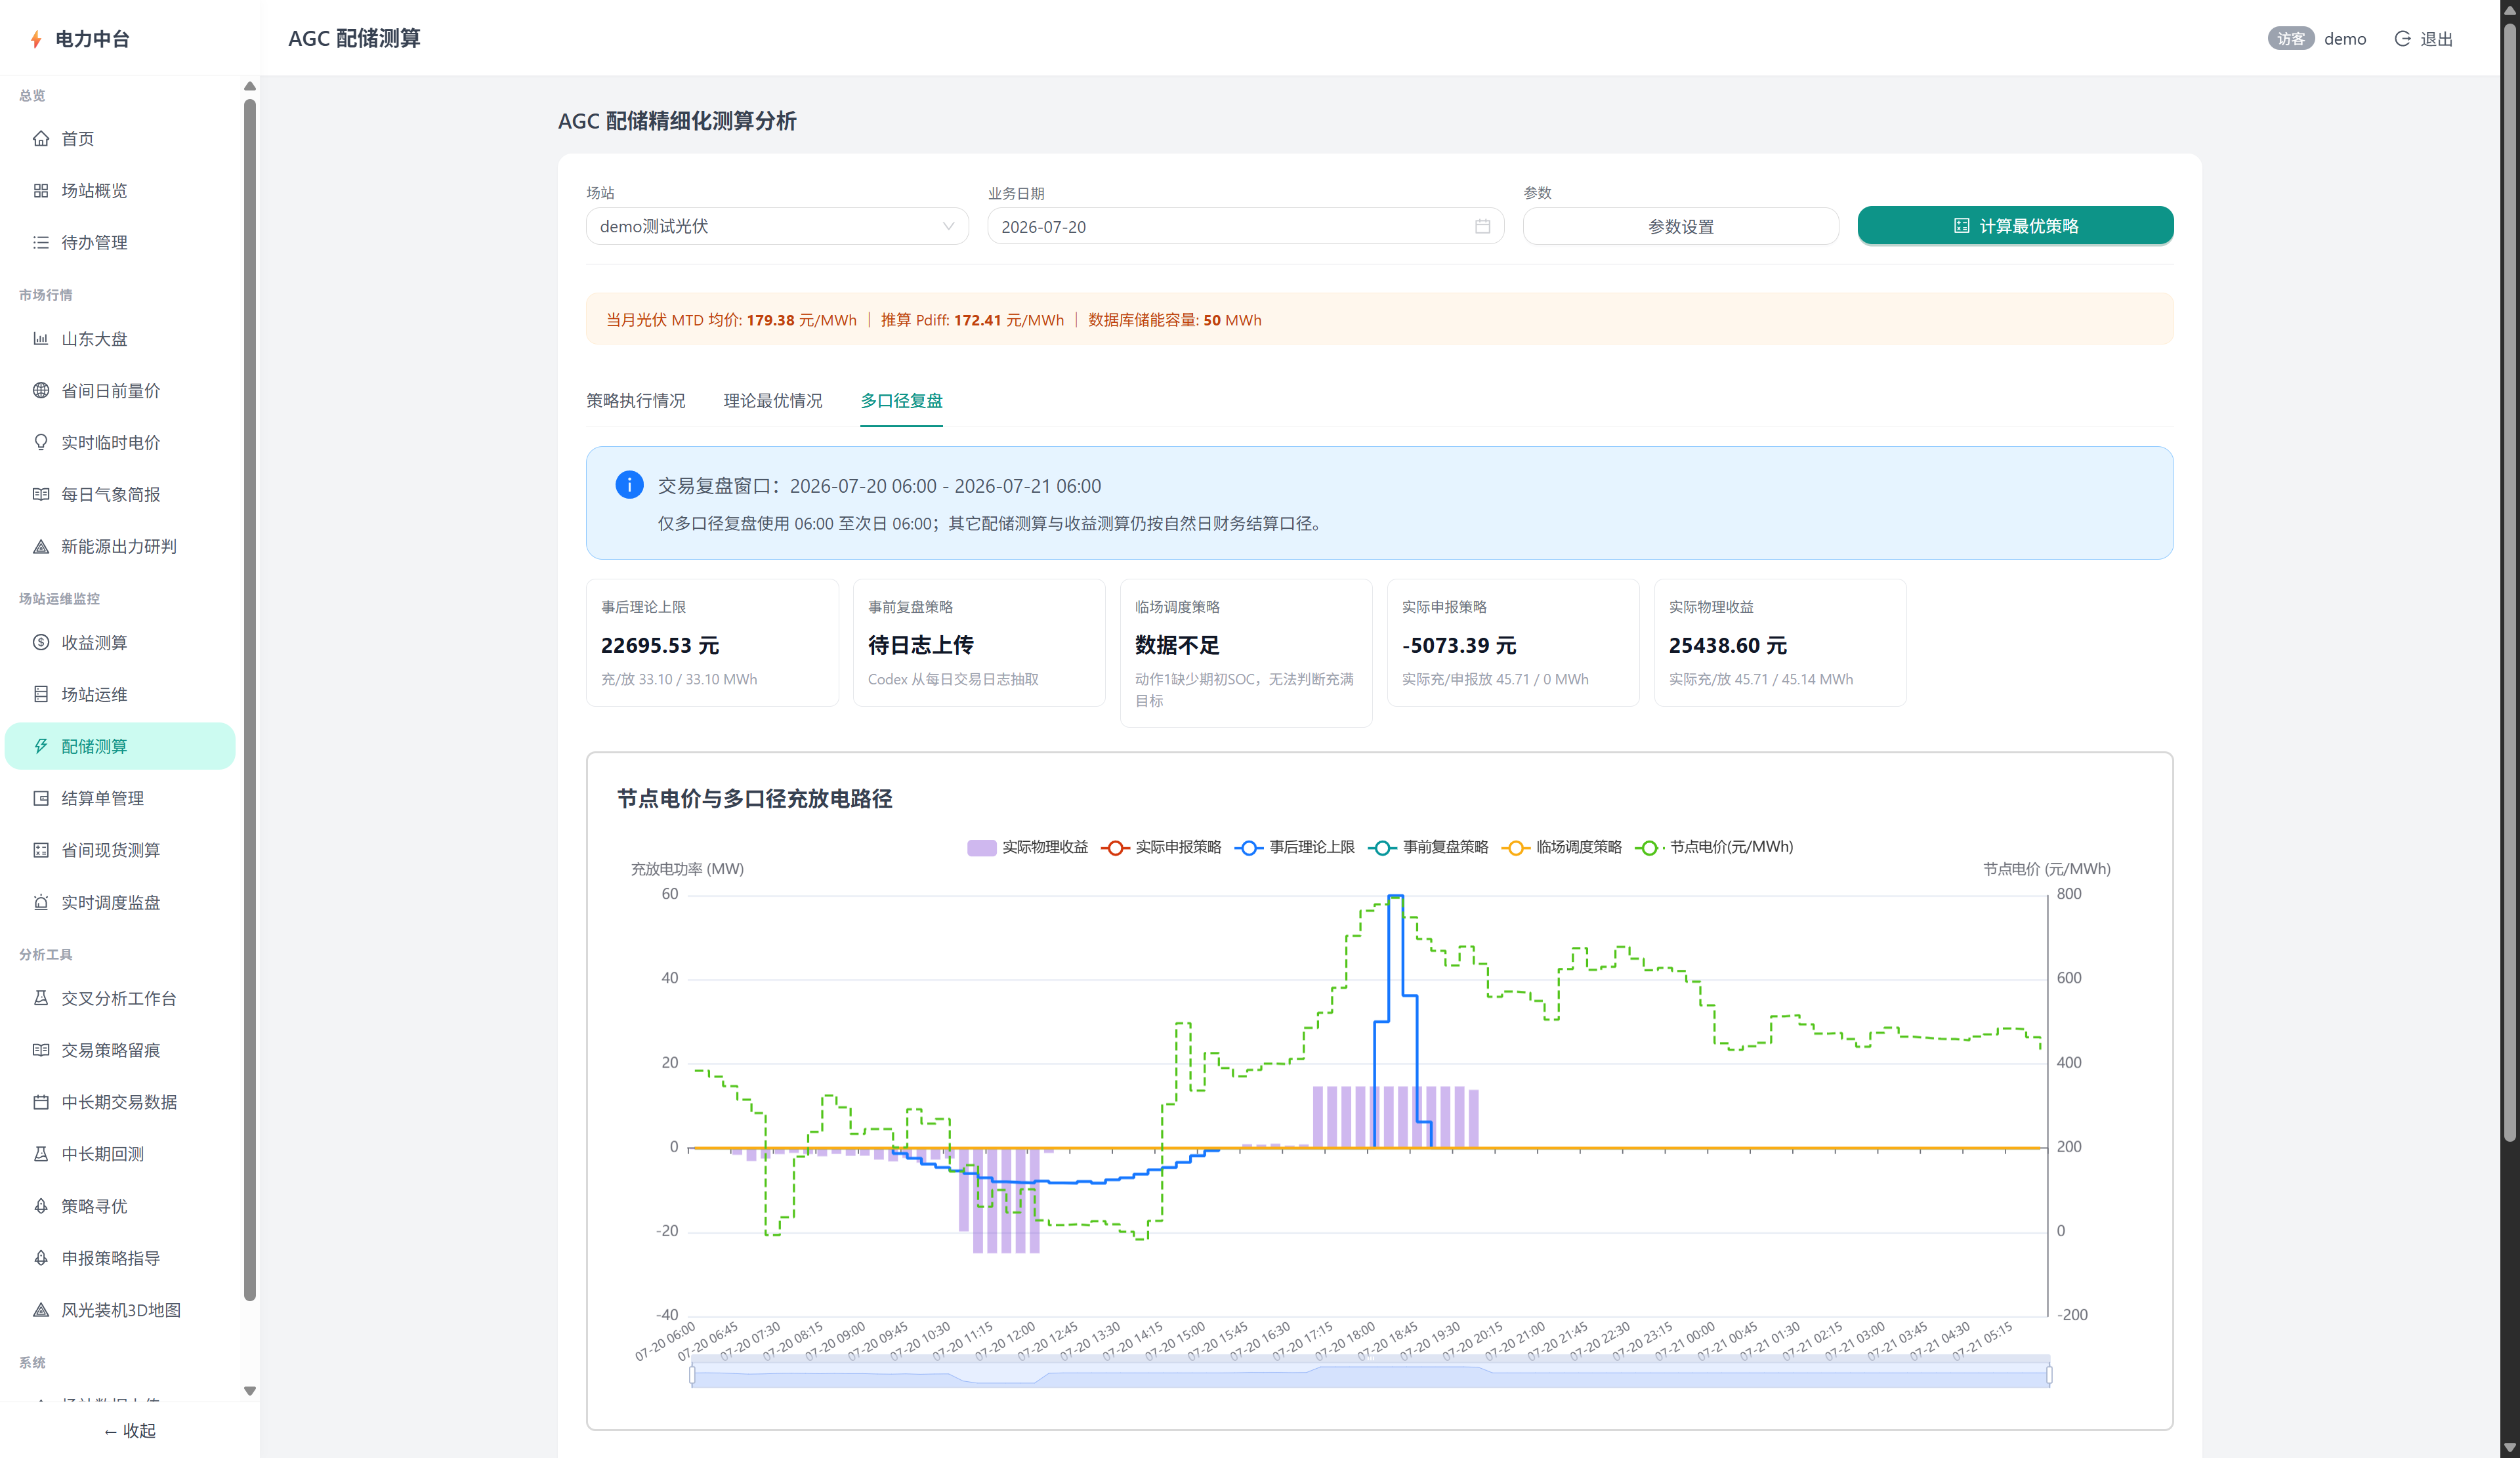Open 省间日前量价 globe icon

[x=41, y=390]
